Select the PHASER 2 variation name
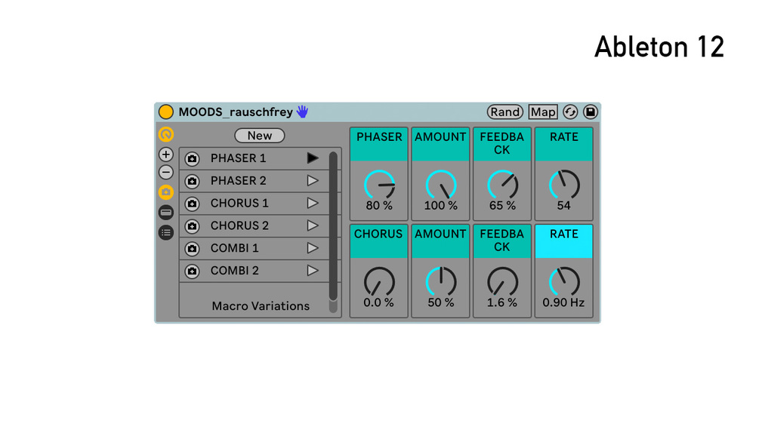This screenshot has width=759, height=426. coord(238,181)
